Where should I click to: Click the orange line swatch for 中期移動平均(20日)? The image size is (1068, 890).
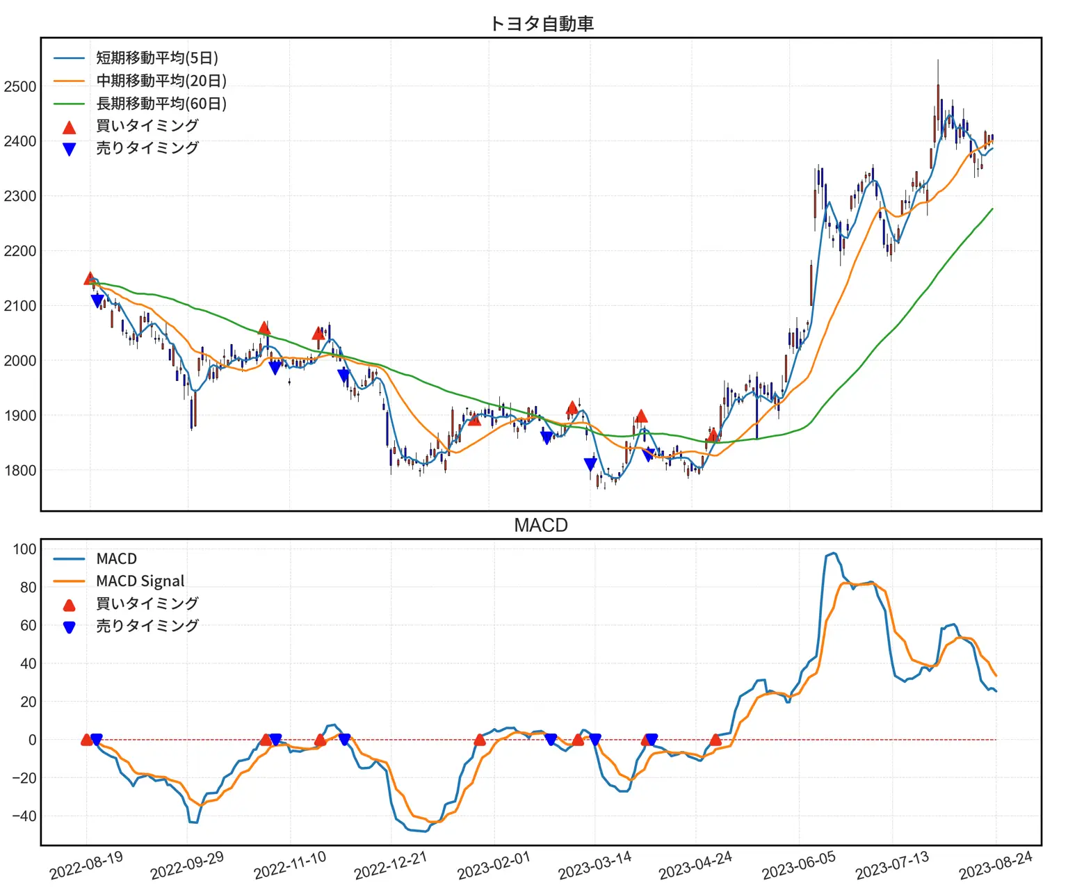[x=69, y=81]
